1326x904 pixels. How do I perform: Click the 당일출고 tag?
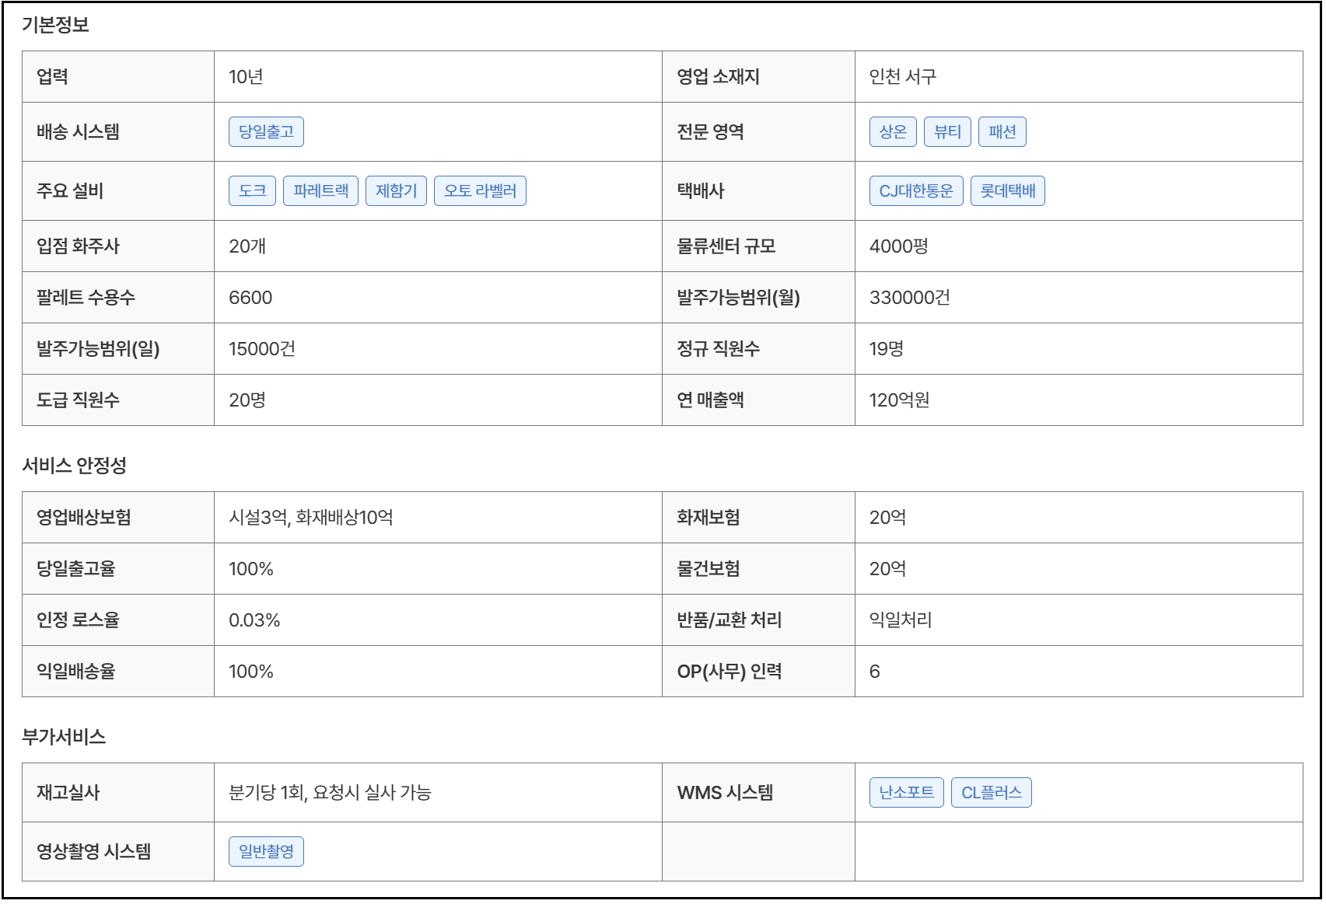pos(266,132)
